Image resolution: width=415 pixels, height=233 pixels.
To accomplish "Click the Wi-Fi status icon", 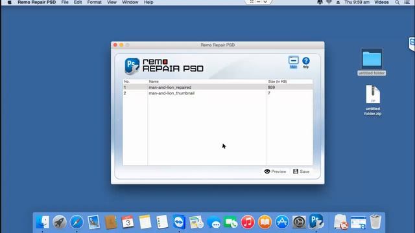I will [329, 3].
